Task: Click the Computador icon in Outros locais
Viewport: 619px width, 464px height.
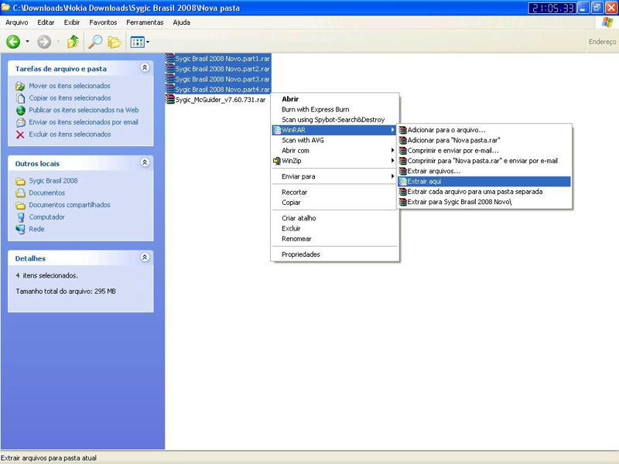Action: pos(21,217)
